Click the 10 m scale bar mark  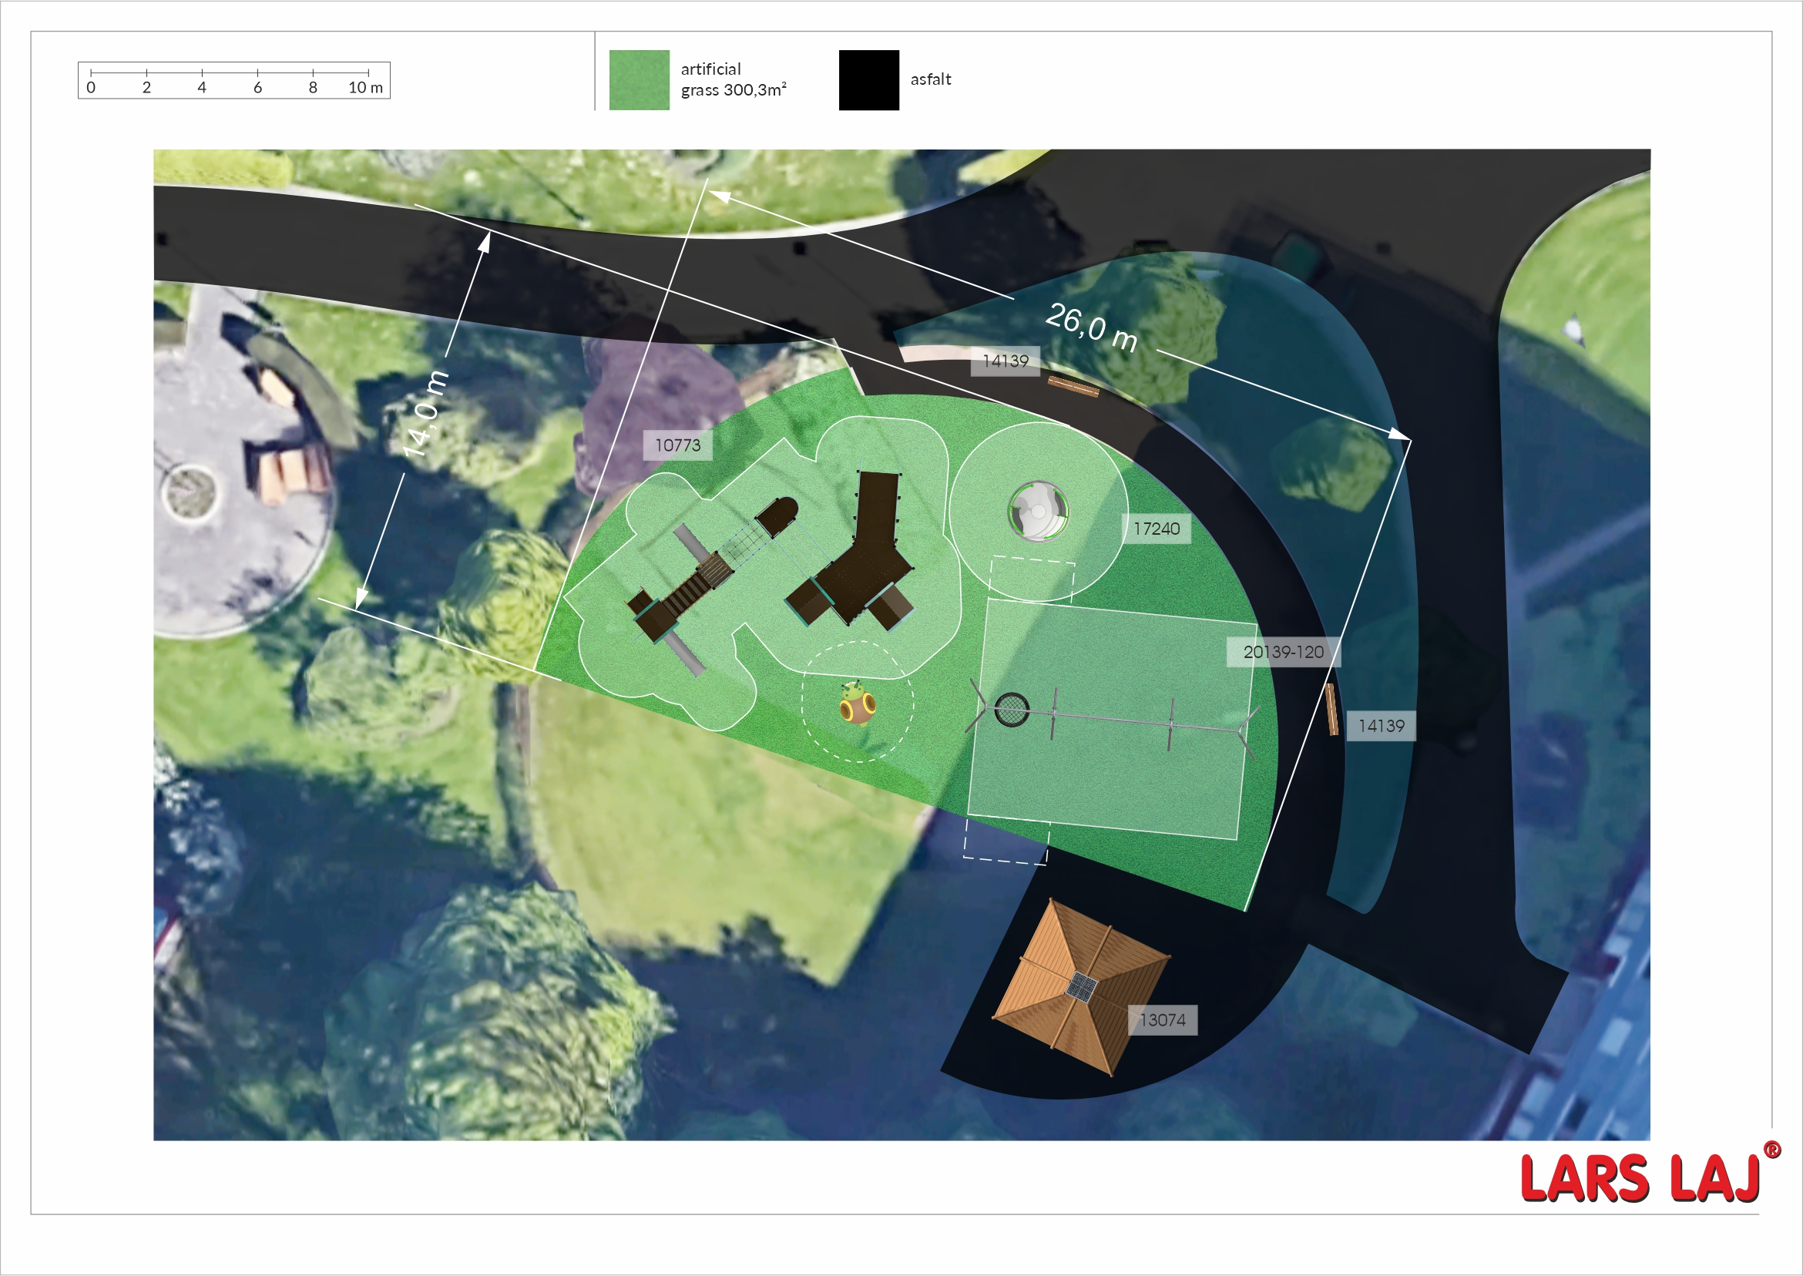366,86
